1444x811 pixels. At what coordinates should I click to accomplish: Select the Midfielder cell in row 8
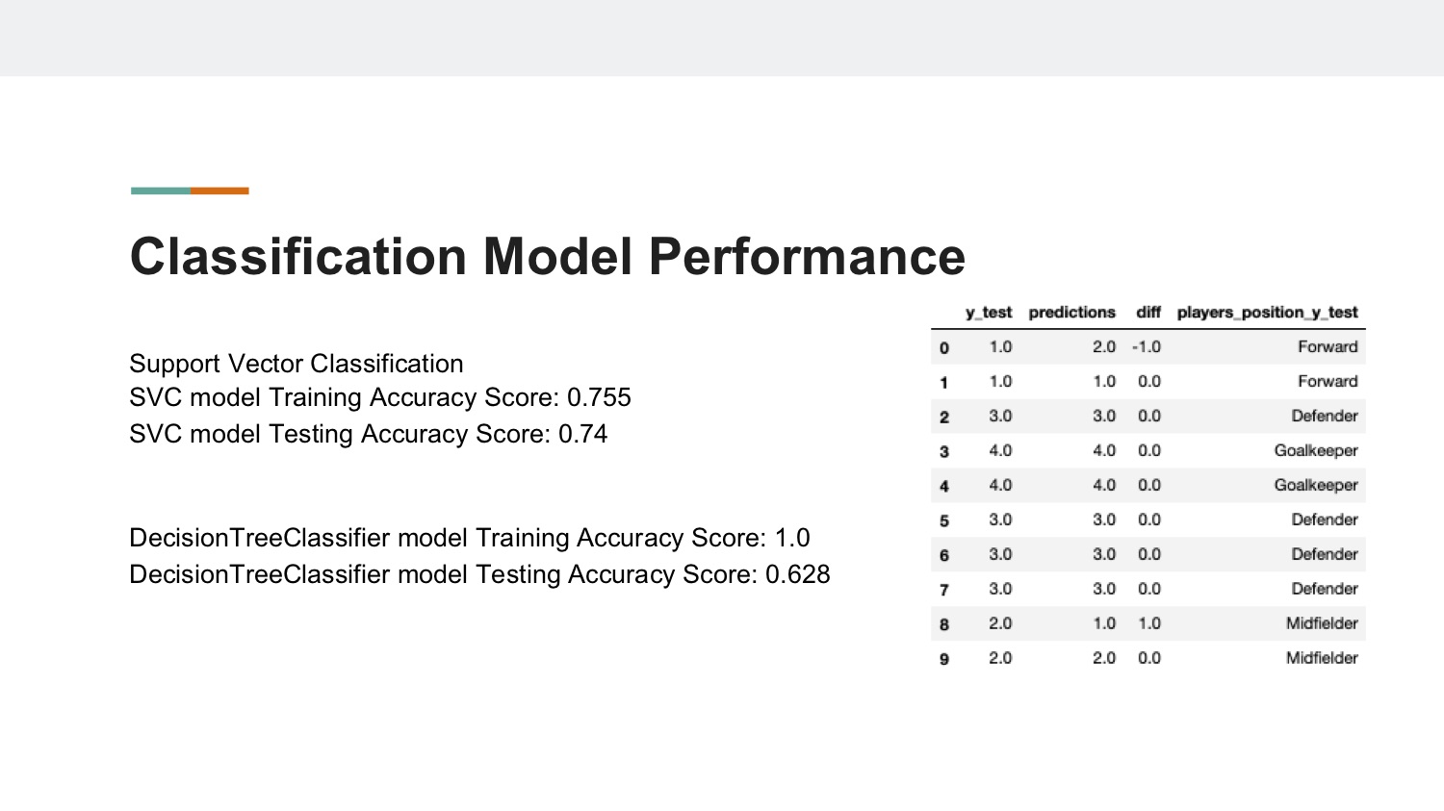coord(1322,623)
